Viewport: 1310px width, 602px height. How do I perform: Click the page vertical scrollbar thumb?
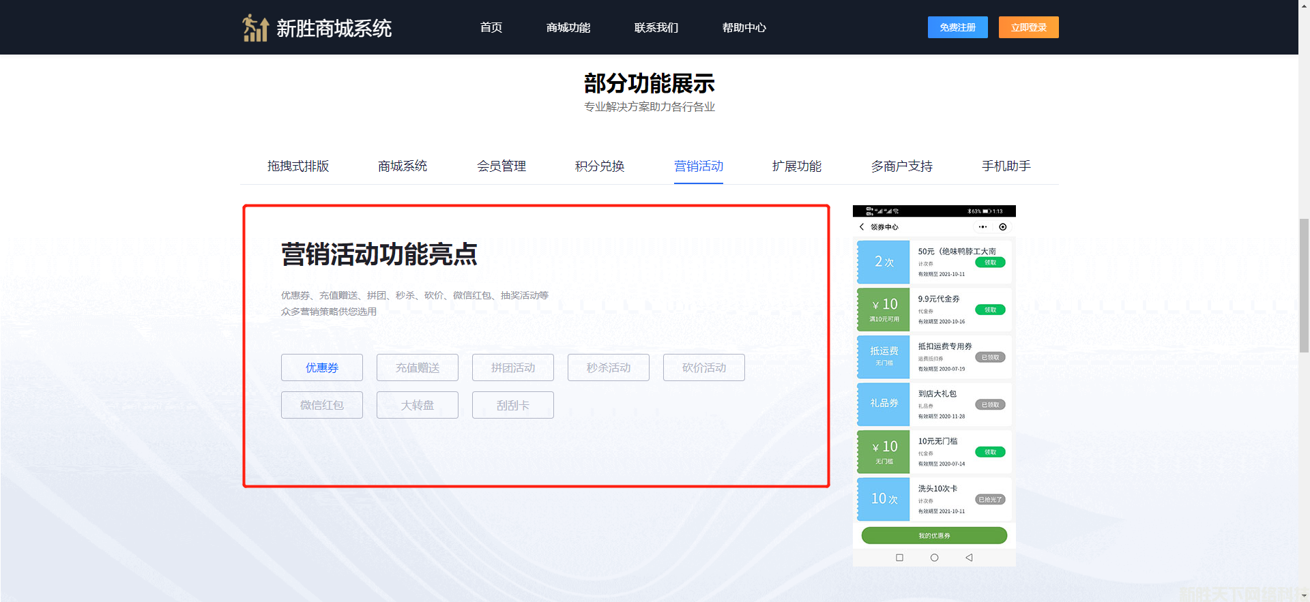pos(1304,285)
